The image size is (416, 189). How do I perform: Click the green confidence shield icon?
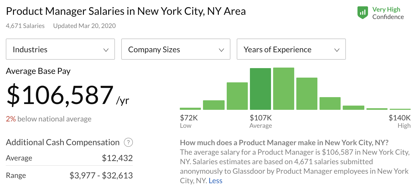pos(362,13)
